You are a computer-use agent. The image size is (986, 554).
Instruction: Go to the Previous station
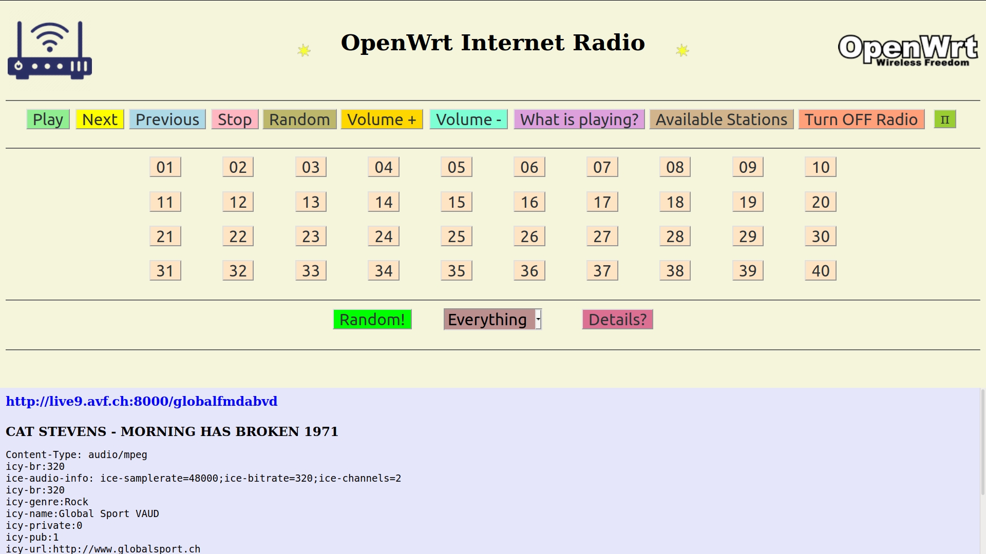tap(167, 120)
